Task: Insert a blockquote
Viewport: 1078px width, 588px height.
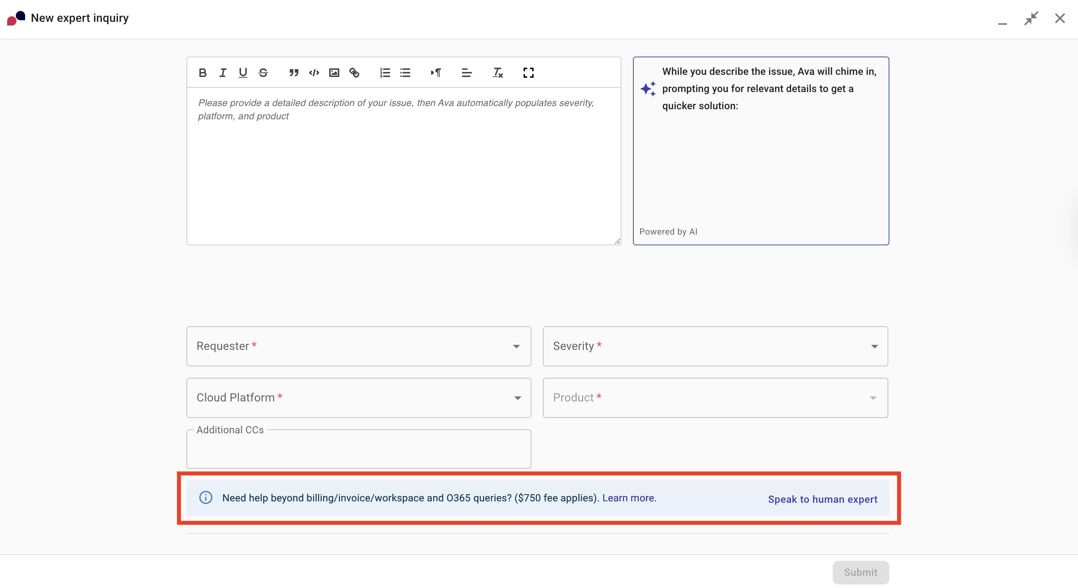Action: click(x=294, y=73)
